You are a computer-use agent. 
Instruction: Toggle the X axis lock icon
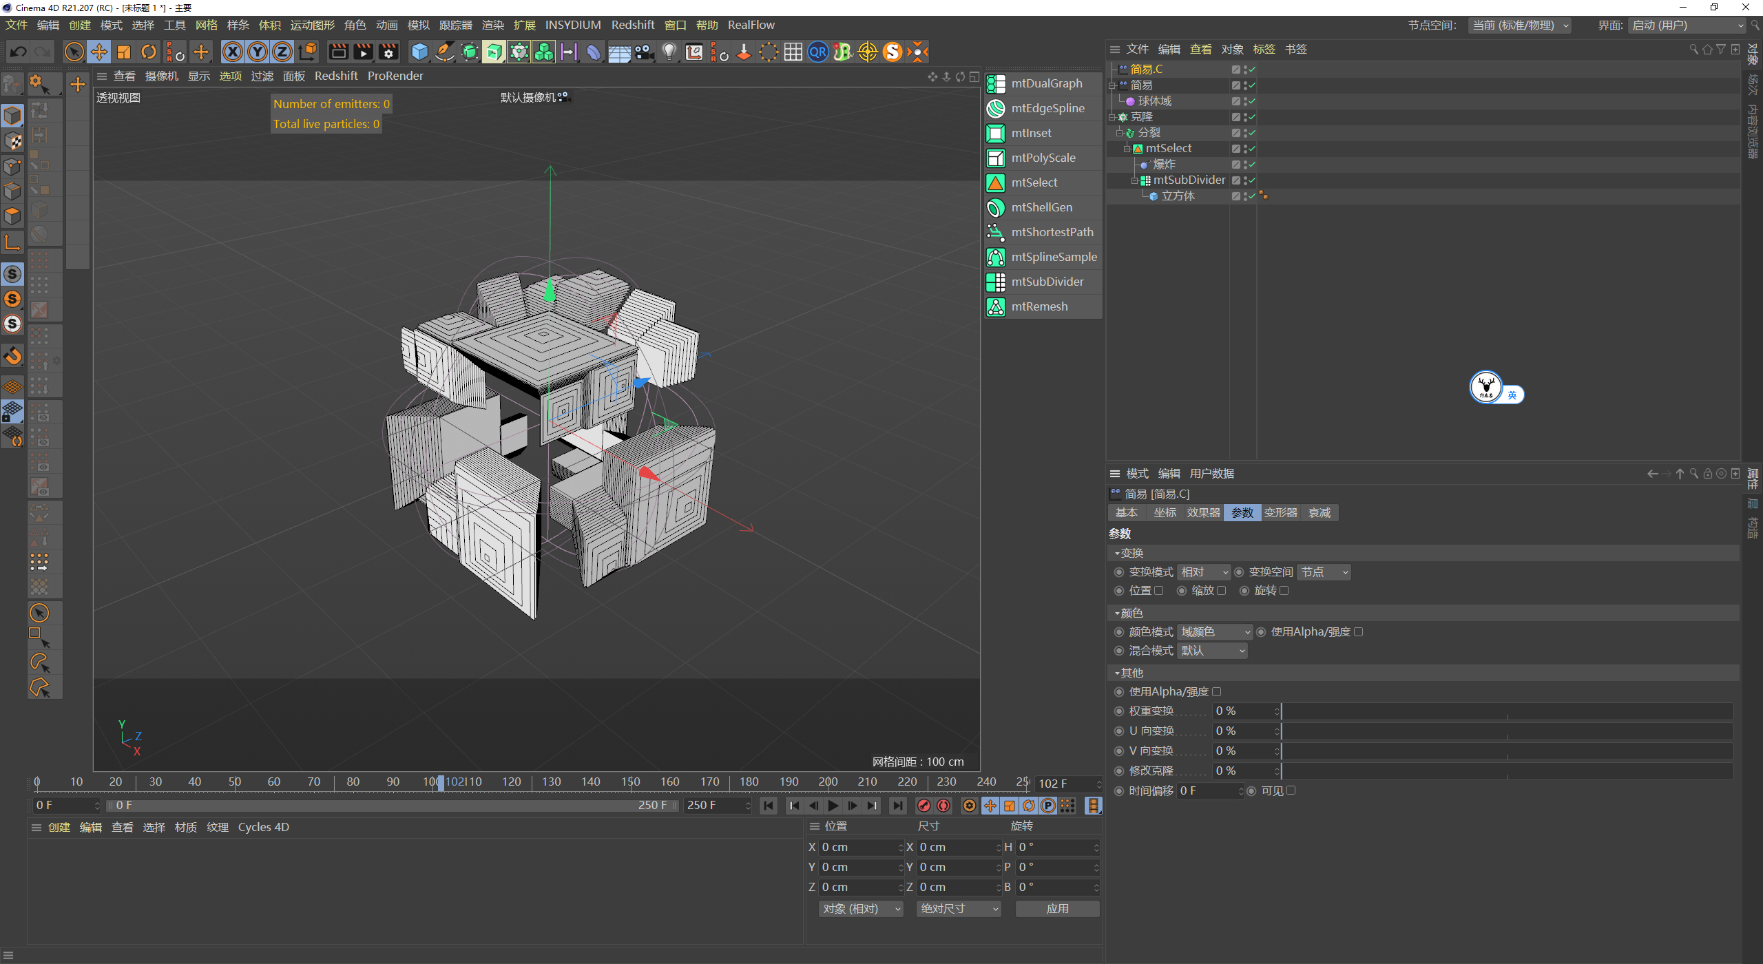click(233, 52)
